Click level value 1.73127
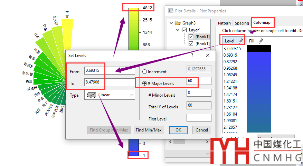 point(230,108)
